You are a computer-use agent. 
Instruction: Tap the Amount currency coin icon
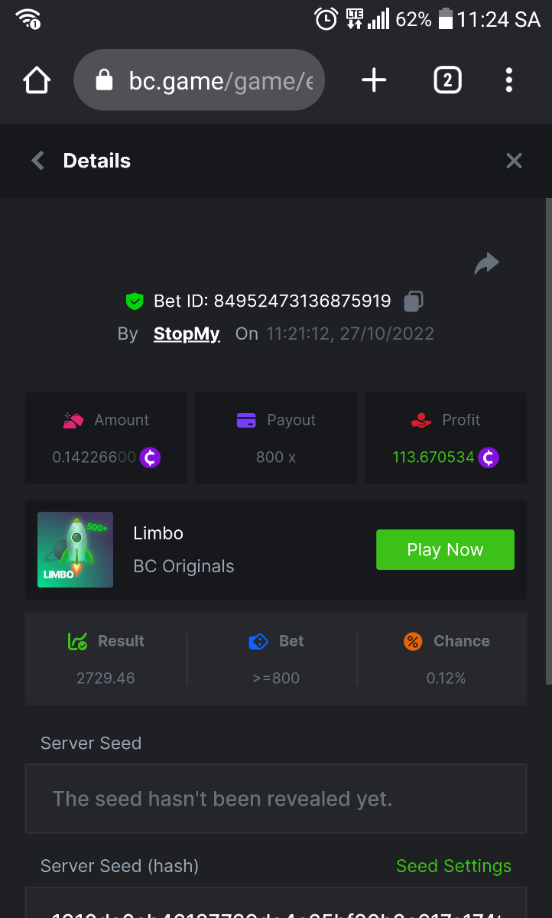150,458
